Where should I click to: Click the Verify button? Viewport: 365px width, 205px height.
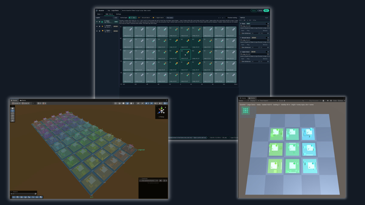(x=260, y=10)
